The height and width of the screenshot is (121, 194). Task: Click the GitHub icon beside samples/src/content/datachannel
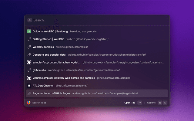pos(29,62)
